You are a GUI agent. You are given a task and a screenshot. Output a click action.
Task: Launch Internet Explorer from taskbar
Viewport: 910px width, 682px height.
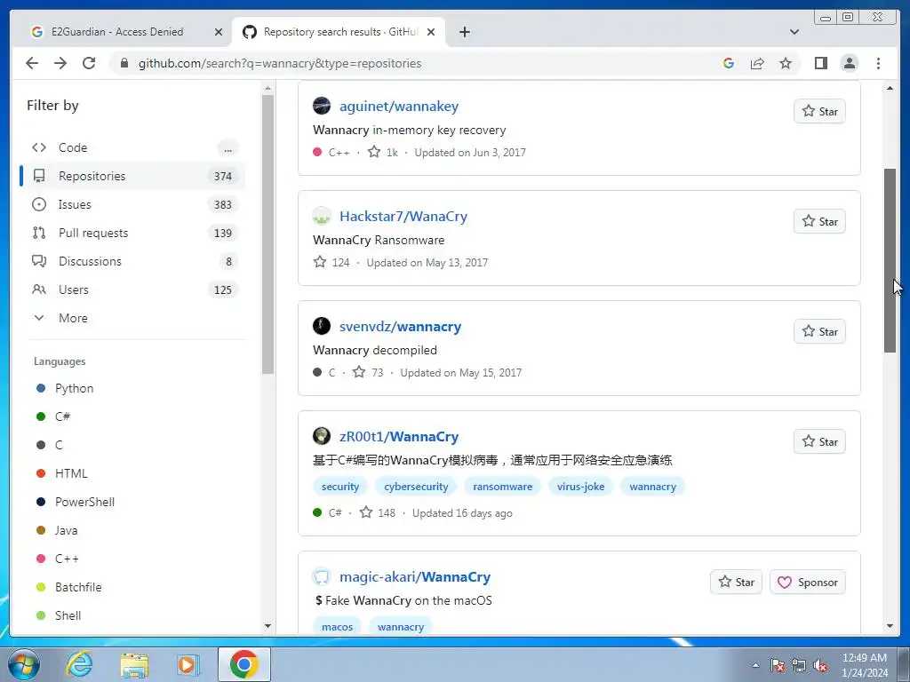click(x=79, y=664)
